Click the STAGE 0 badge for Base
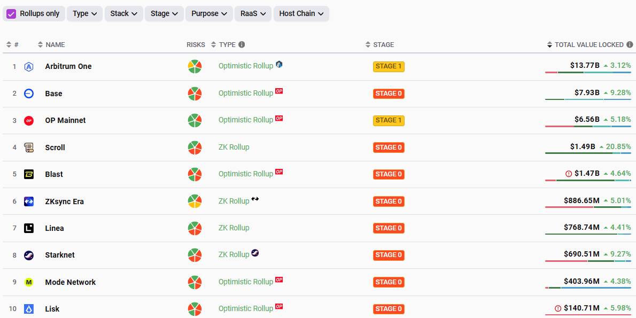 point(389,94)
